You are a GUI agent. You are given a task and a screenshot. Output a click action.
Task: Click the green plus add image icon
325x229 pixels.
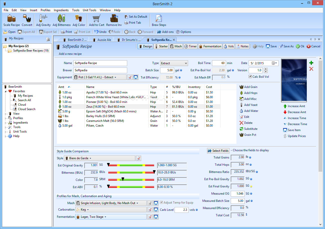click(x=311, y=63)
